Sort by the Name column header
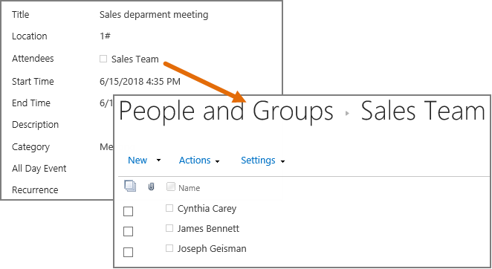This screenshot has width=492, height=269. pyautogui.click(x=190, y=188)
